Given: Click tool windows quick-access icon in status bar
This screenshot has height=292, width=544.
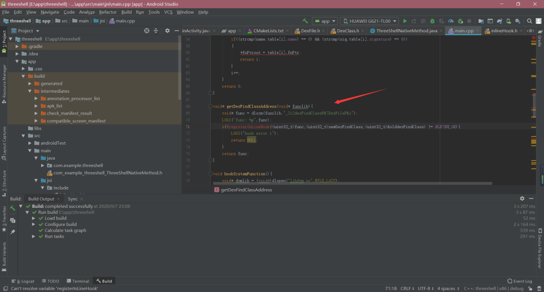Looking at the screenshot, I should click(x=5, y=288).
